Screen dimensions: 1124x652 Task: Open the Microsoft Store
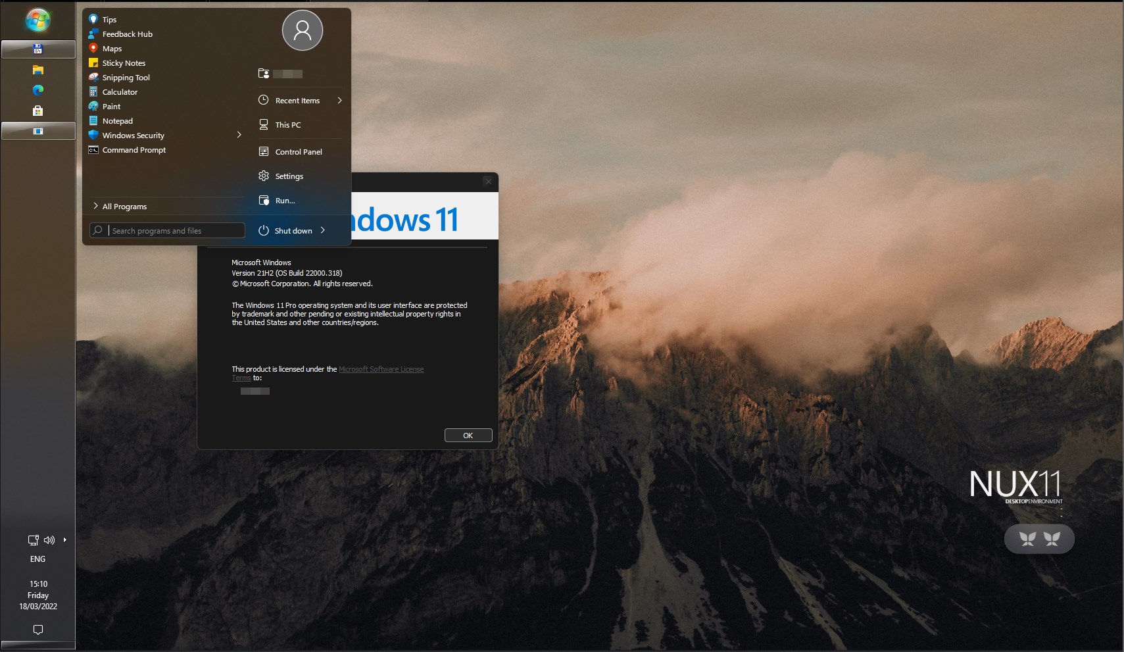[38, 110]
